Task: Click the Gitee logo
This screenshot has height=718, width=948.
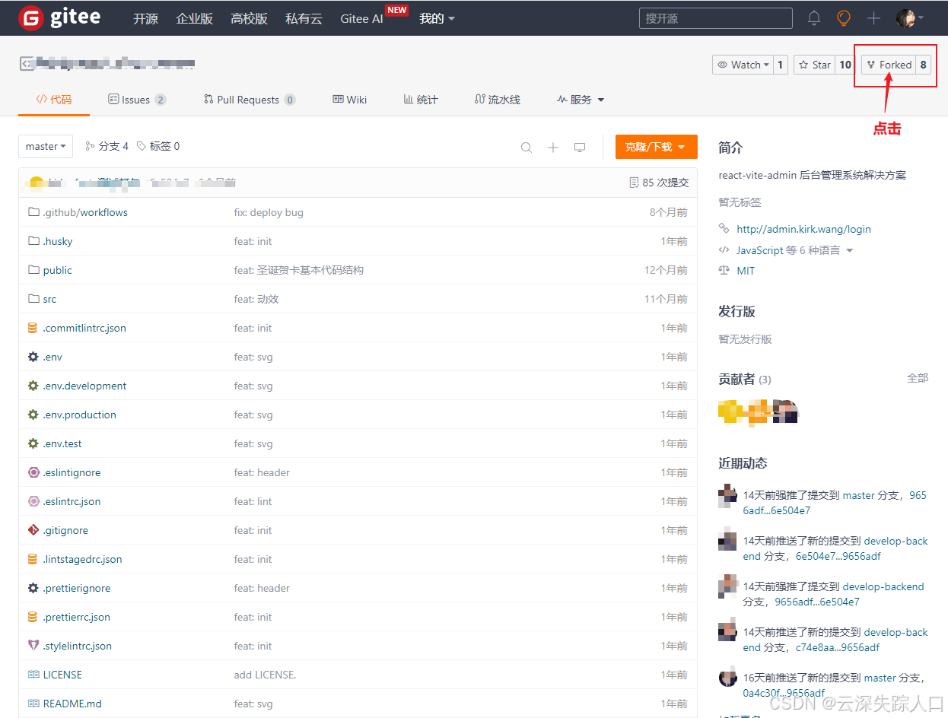Action: [59, 17]
